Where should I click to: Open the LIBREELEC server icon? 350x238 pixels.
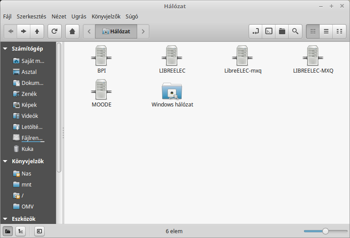coord(172,59)
